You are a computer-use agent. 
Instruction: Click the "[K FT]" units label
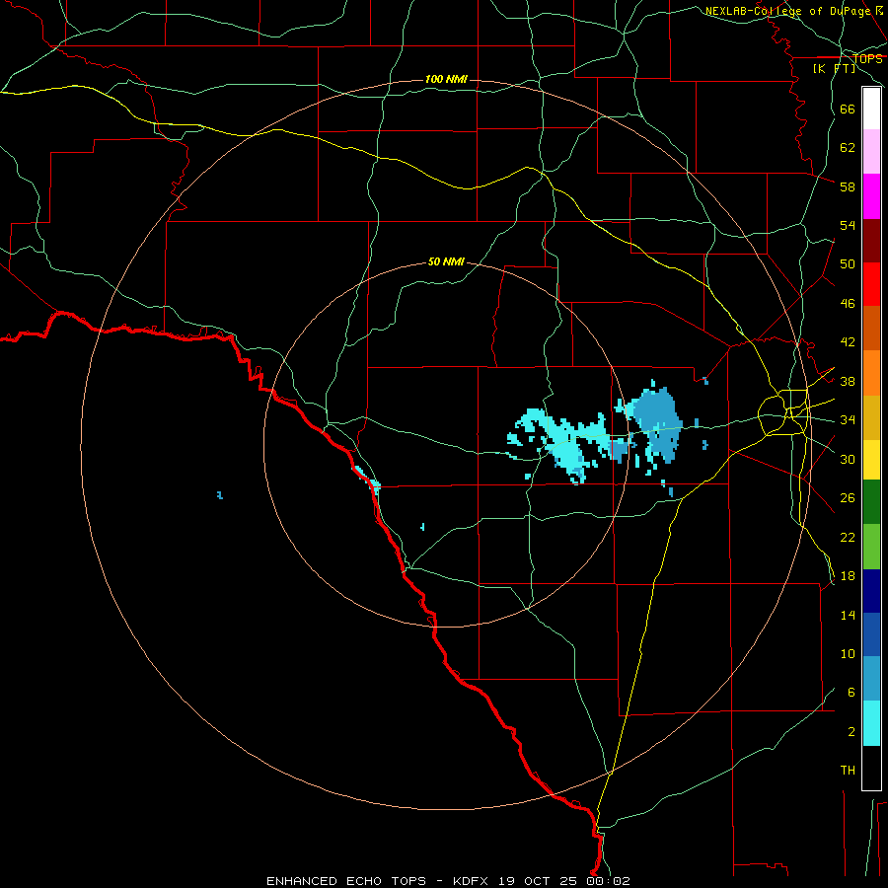click(x=834, y=68)
